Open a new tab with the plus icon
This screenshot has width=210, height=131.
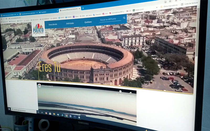tap(83, 8)
